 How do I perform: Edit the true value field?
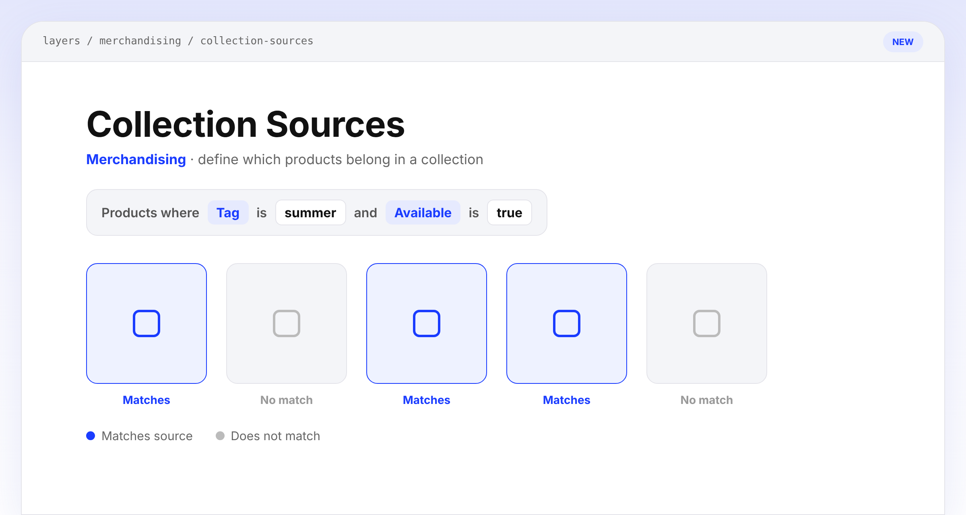[509, 212]
